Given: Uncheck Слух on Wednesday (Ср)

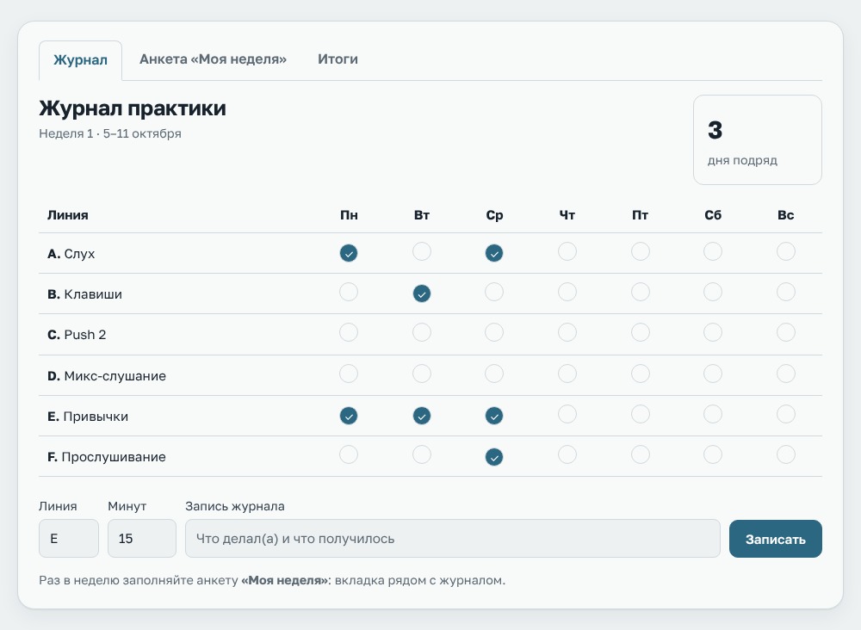Looking at the screenshot, I should click(x=494, y=253).
